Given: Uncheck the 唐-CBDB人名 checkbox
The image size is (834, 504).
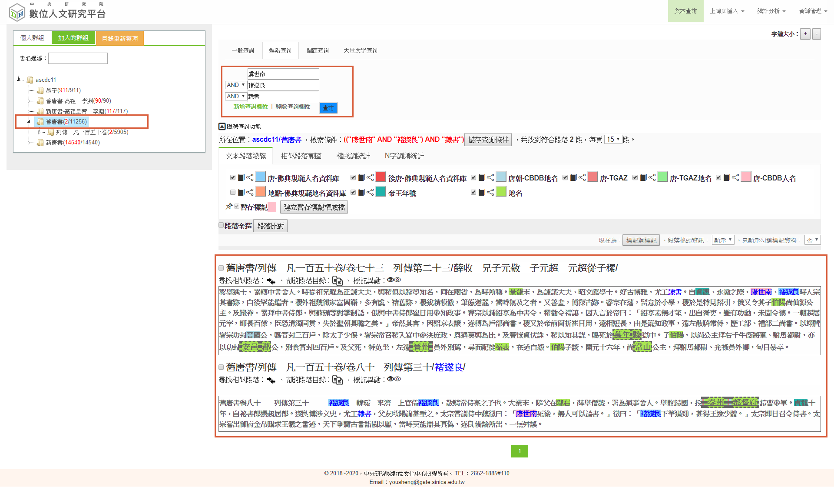Looking at the screenshot, I should pos(718,177).
